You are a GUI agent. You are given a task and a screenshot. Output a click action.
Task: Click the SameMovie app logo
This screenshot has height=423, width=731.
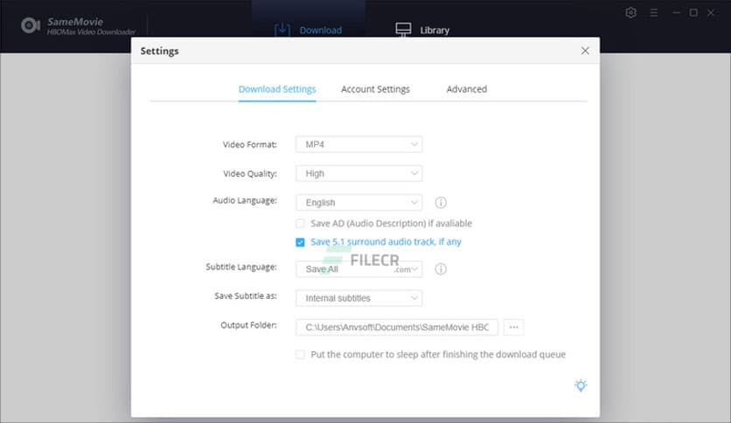pos(31,25)
